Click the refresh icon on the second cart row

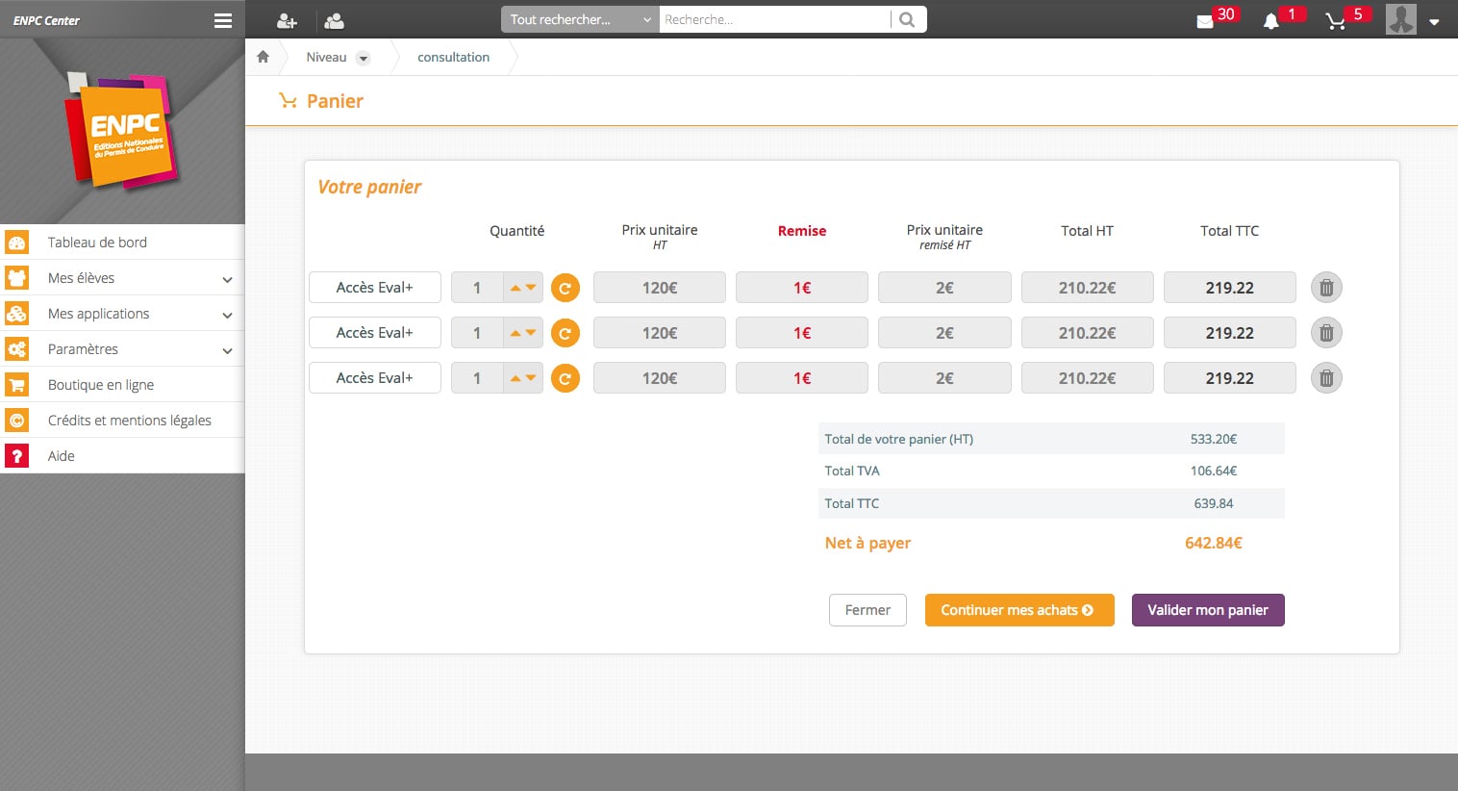566,333
